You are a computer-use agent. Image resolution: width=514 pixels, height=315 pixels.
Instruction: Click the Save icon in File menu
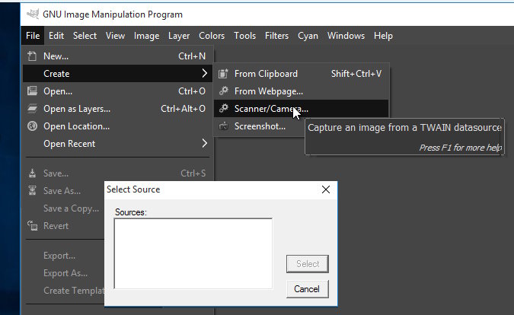pos(32,173)
